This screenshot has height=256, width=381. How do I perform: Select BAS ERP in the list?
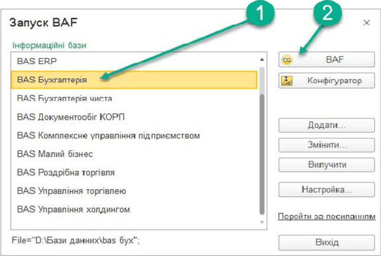coord(134,61)
